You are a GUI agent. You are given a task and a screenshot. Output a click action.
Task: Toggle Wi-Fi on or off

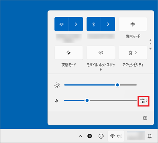coord(61,24)
